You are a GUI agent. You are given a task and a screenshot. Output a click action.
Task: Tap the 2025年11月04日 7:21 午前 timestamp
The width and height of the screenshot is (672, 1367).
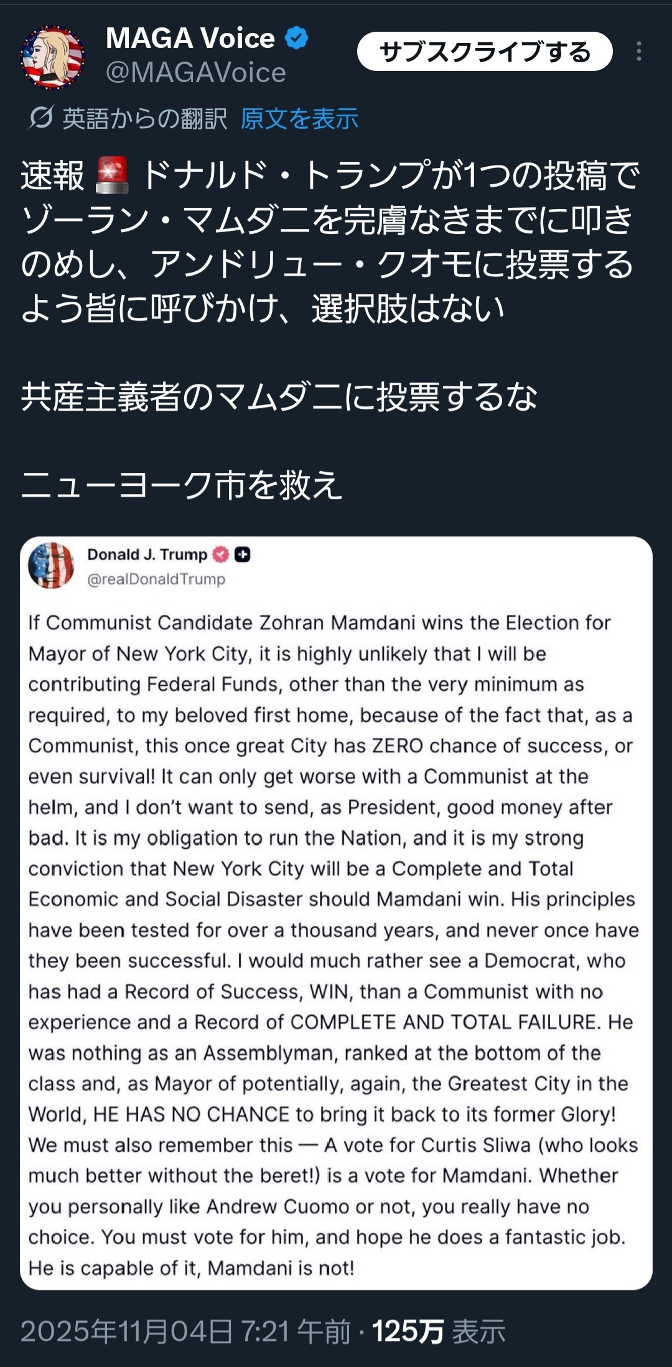[185, 1332]
